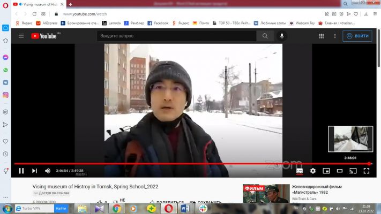
Task: Cast video to a TV screen
Action: (353, 171)
